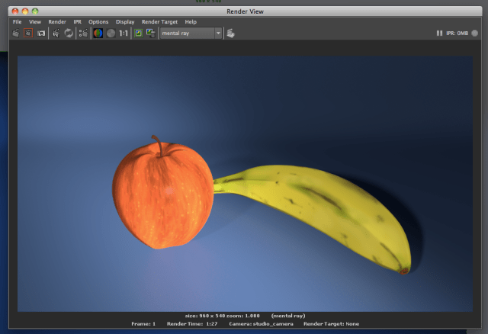The height and width of the screenshot is (334, 488).
Task: Open the Render Settings icon
Action: coord(83,34)
